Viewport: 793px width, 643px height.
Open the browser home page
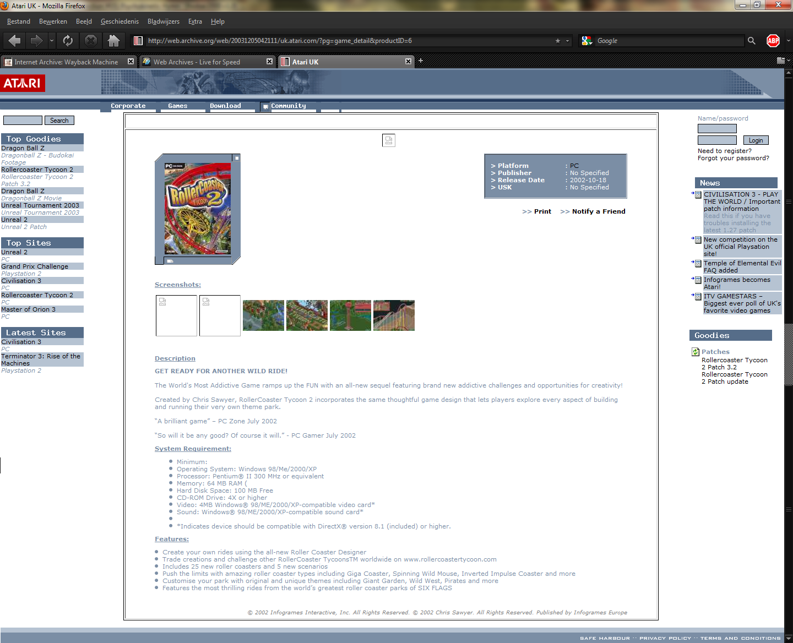(113, 40)
